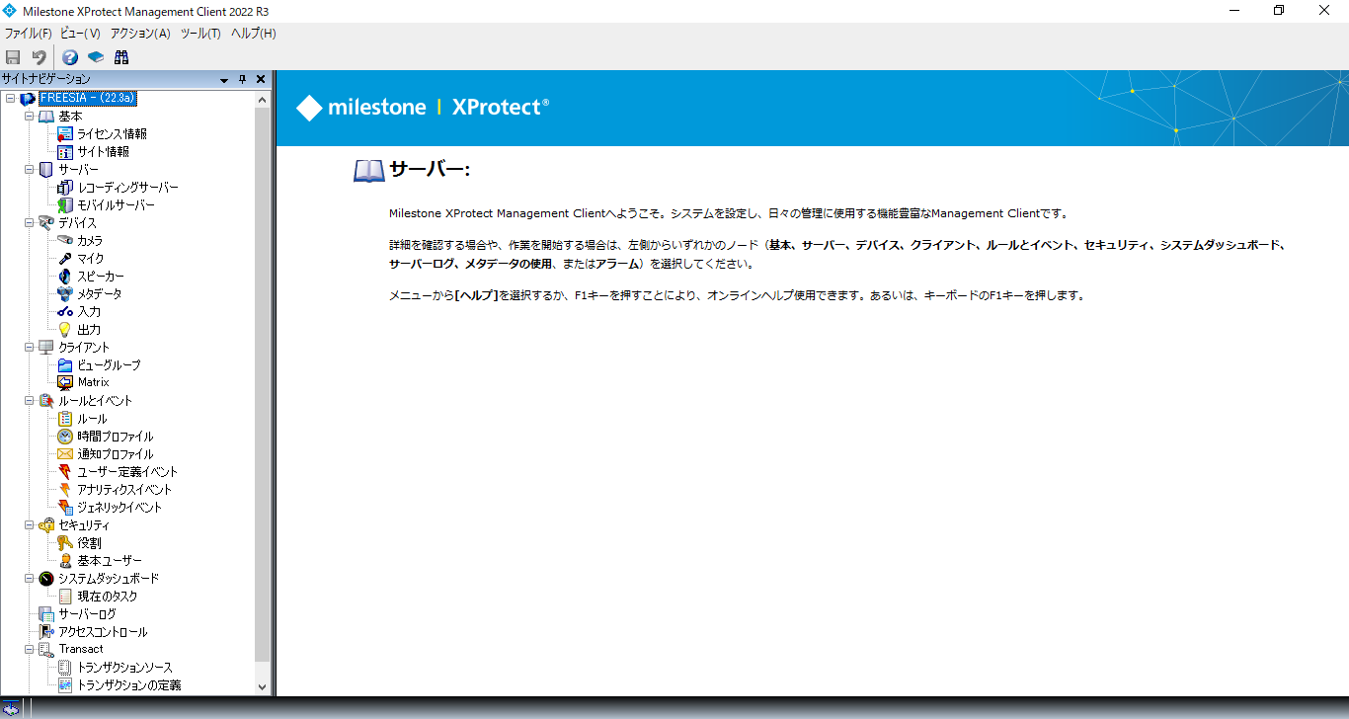Pin the サイトナビゲーション panel
This screenshot has height=719, width=1349.
[x=243, y=79]
